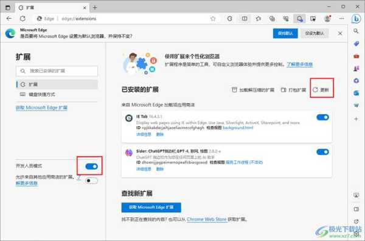Open Settings and more ellipsis menu

click(x=341, y=19)
